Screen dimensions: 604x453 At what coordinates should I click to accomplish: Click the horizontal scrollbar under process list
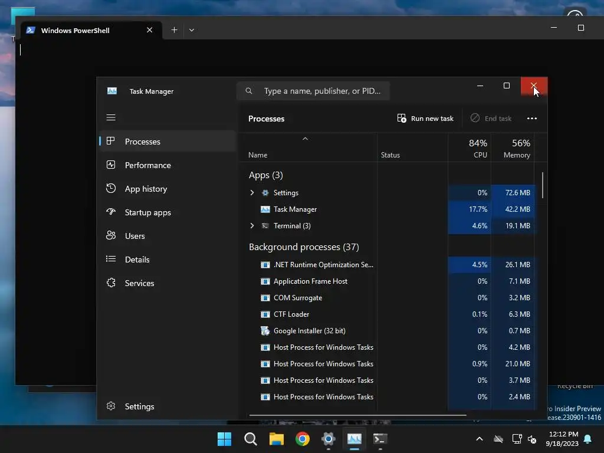[358, 415]
